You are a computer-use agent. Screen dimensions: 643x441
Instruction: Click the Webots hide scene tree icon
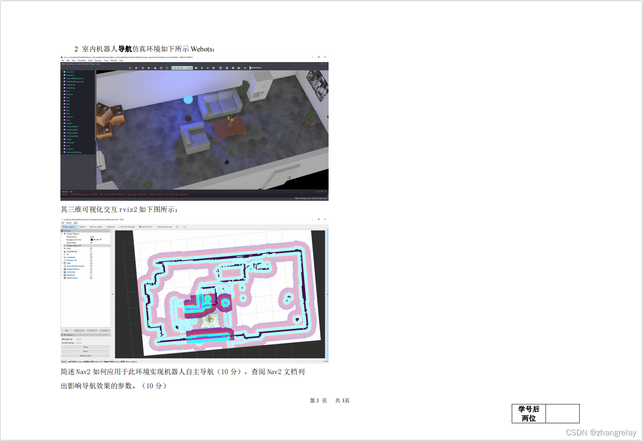[130, 68]
